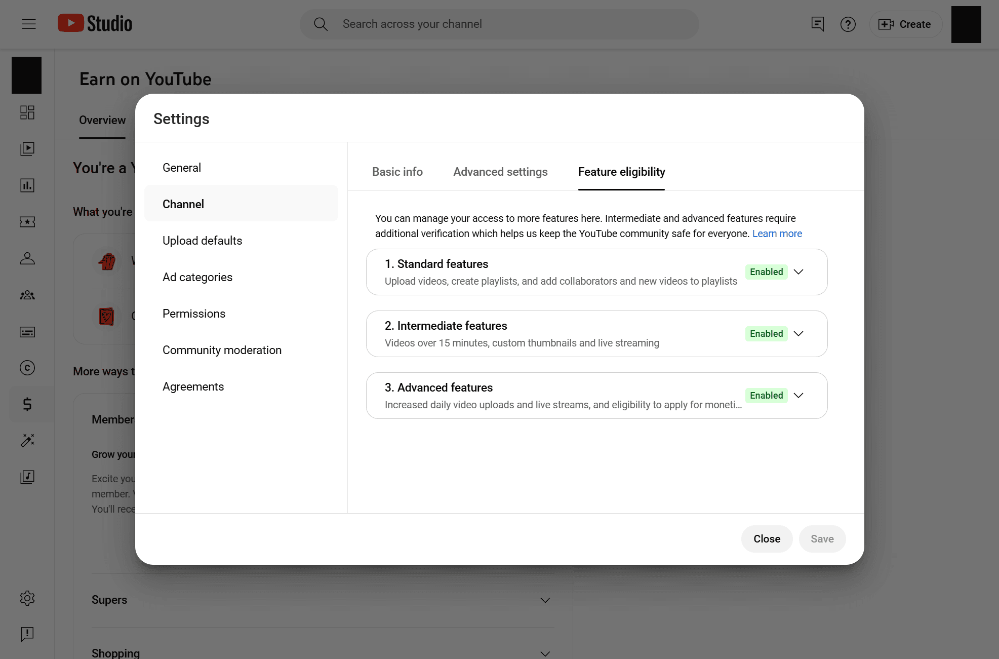Select General in Settings sidebar
999x659 pixels.
(x=241, y=168)
